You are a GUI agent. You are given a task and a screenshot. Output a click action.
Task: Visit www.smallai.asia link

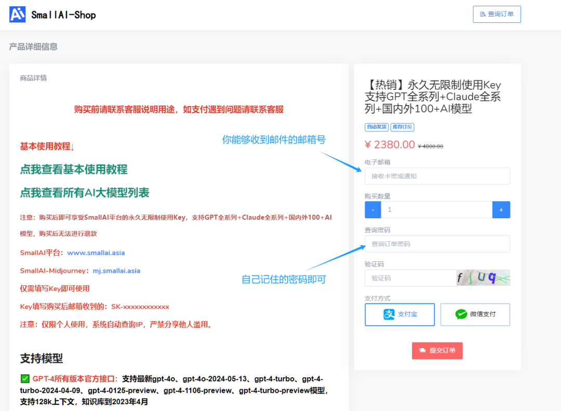[x=96, y=253]
